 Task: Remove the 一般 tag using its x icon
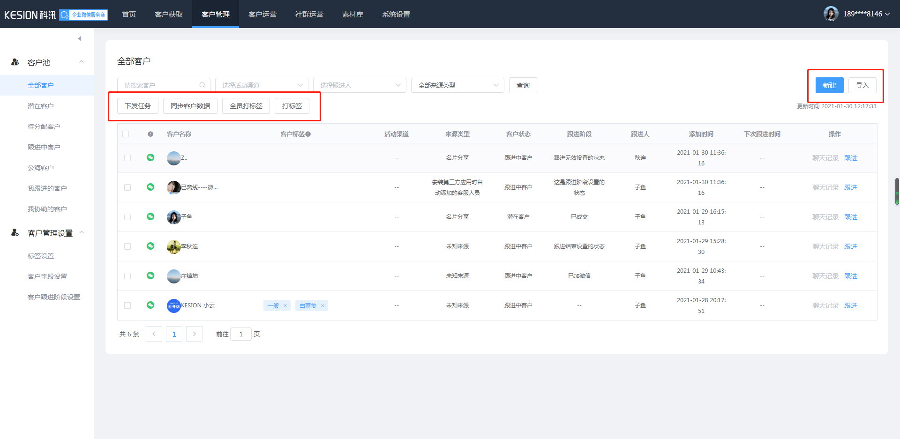coord(285,306)
